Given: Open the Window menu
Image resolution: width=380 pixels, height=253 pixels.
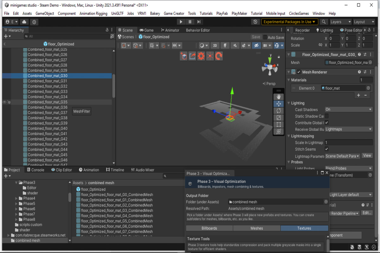Looking at the screenshot, I should click(x=319, y=14).
